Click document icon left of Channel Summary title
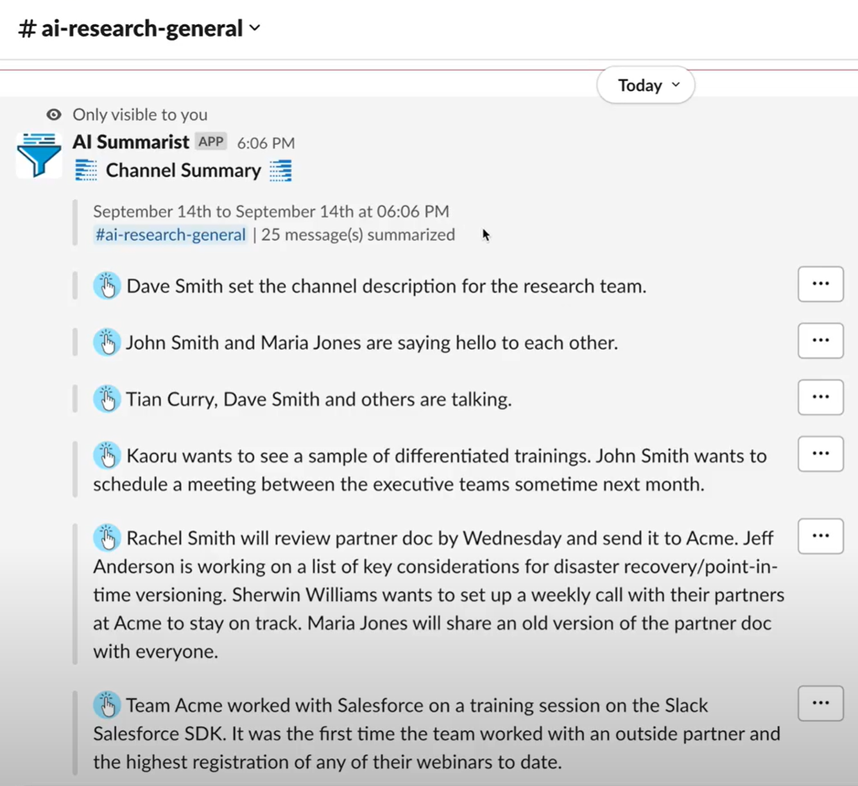This screenshot has width=858, height=786. coord(86,171)
